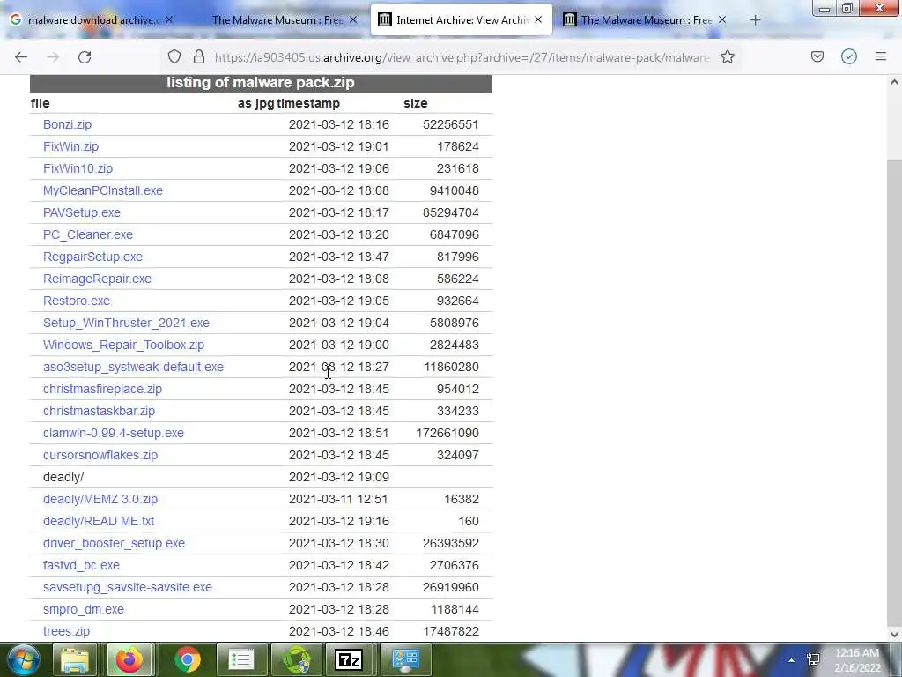Launch Chrome from the taskbar
Image resolution: width=902 pixels, height=677 pixels.
[188, 659]
